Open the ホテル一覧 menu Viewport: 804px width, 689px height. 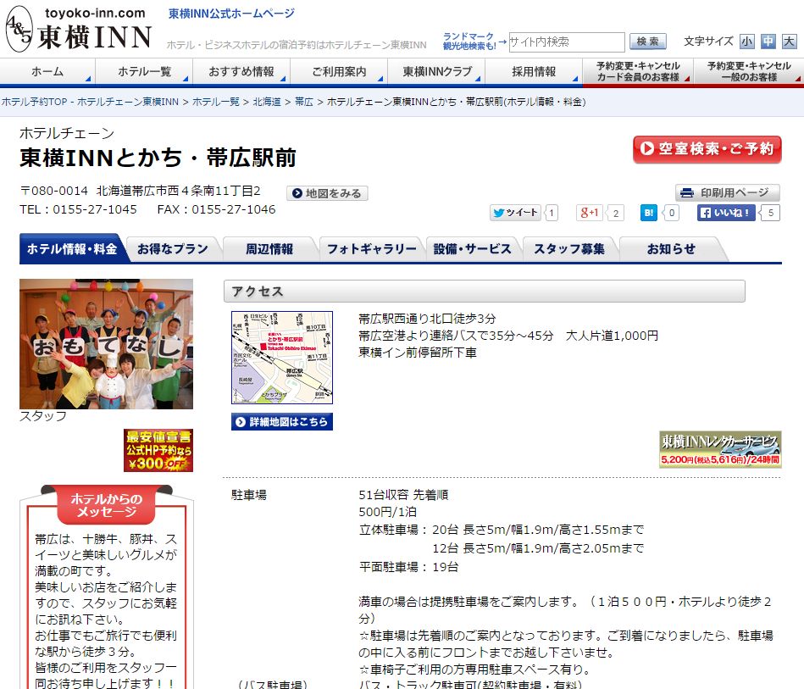[x=144, y=71]
